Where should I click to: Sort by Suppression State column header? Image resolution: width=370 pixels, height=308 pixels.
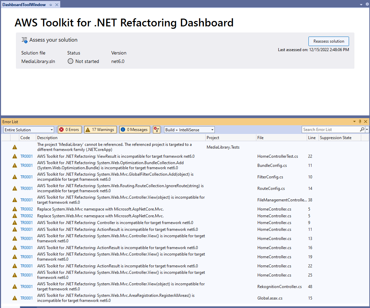coord(340,138)
